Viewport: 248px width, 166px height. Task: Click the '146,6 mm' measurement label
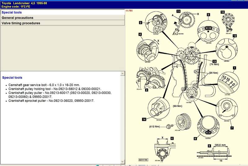coord(220,145)
